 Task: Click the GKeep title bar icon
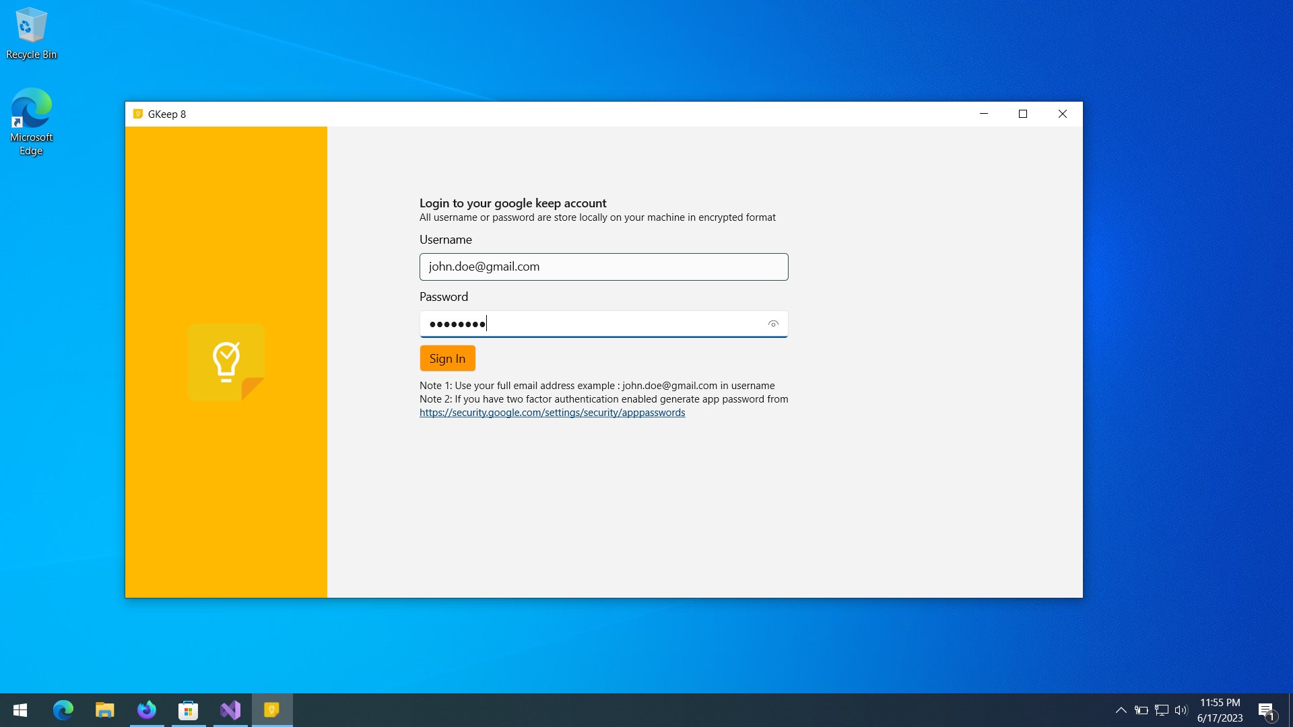click(138, 114)
